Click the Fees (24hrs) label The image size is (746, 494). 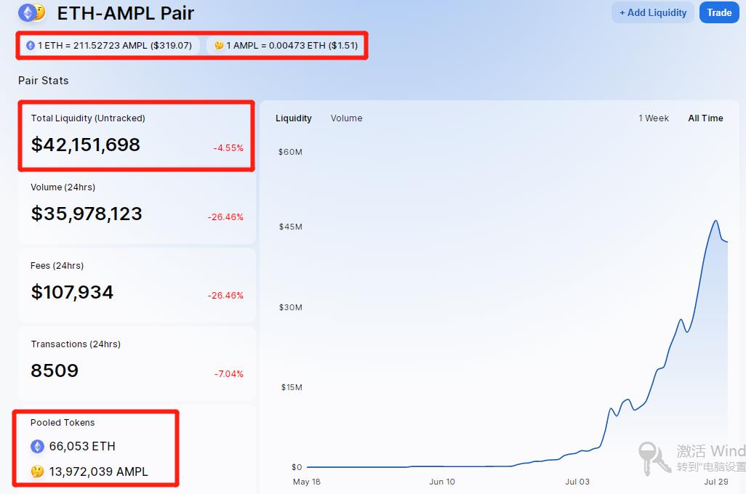pos(57,266)
